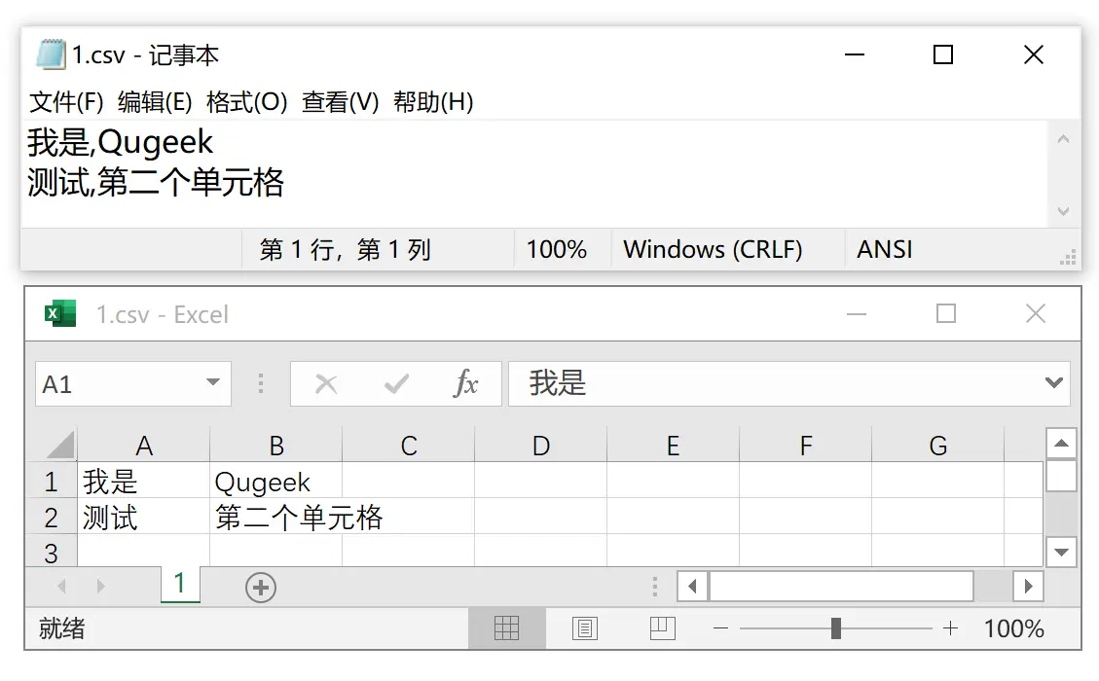Select the Page Break Preview icon
Screen dimensions: 1099x681
(x=662, y=627)
